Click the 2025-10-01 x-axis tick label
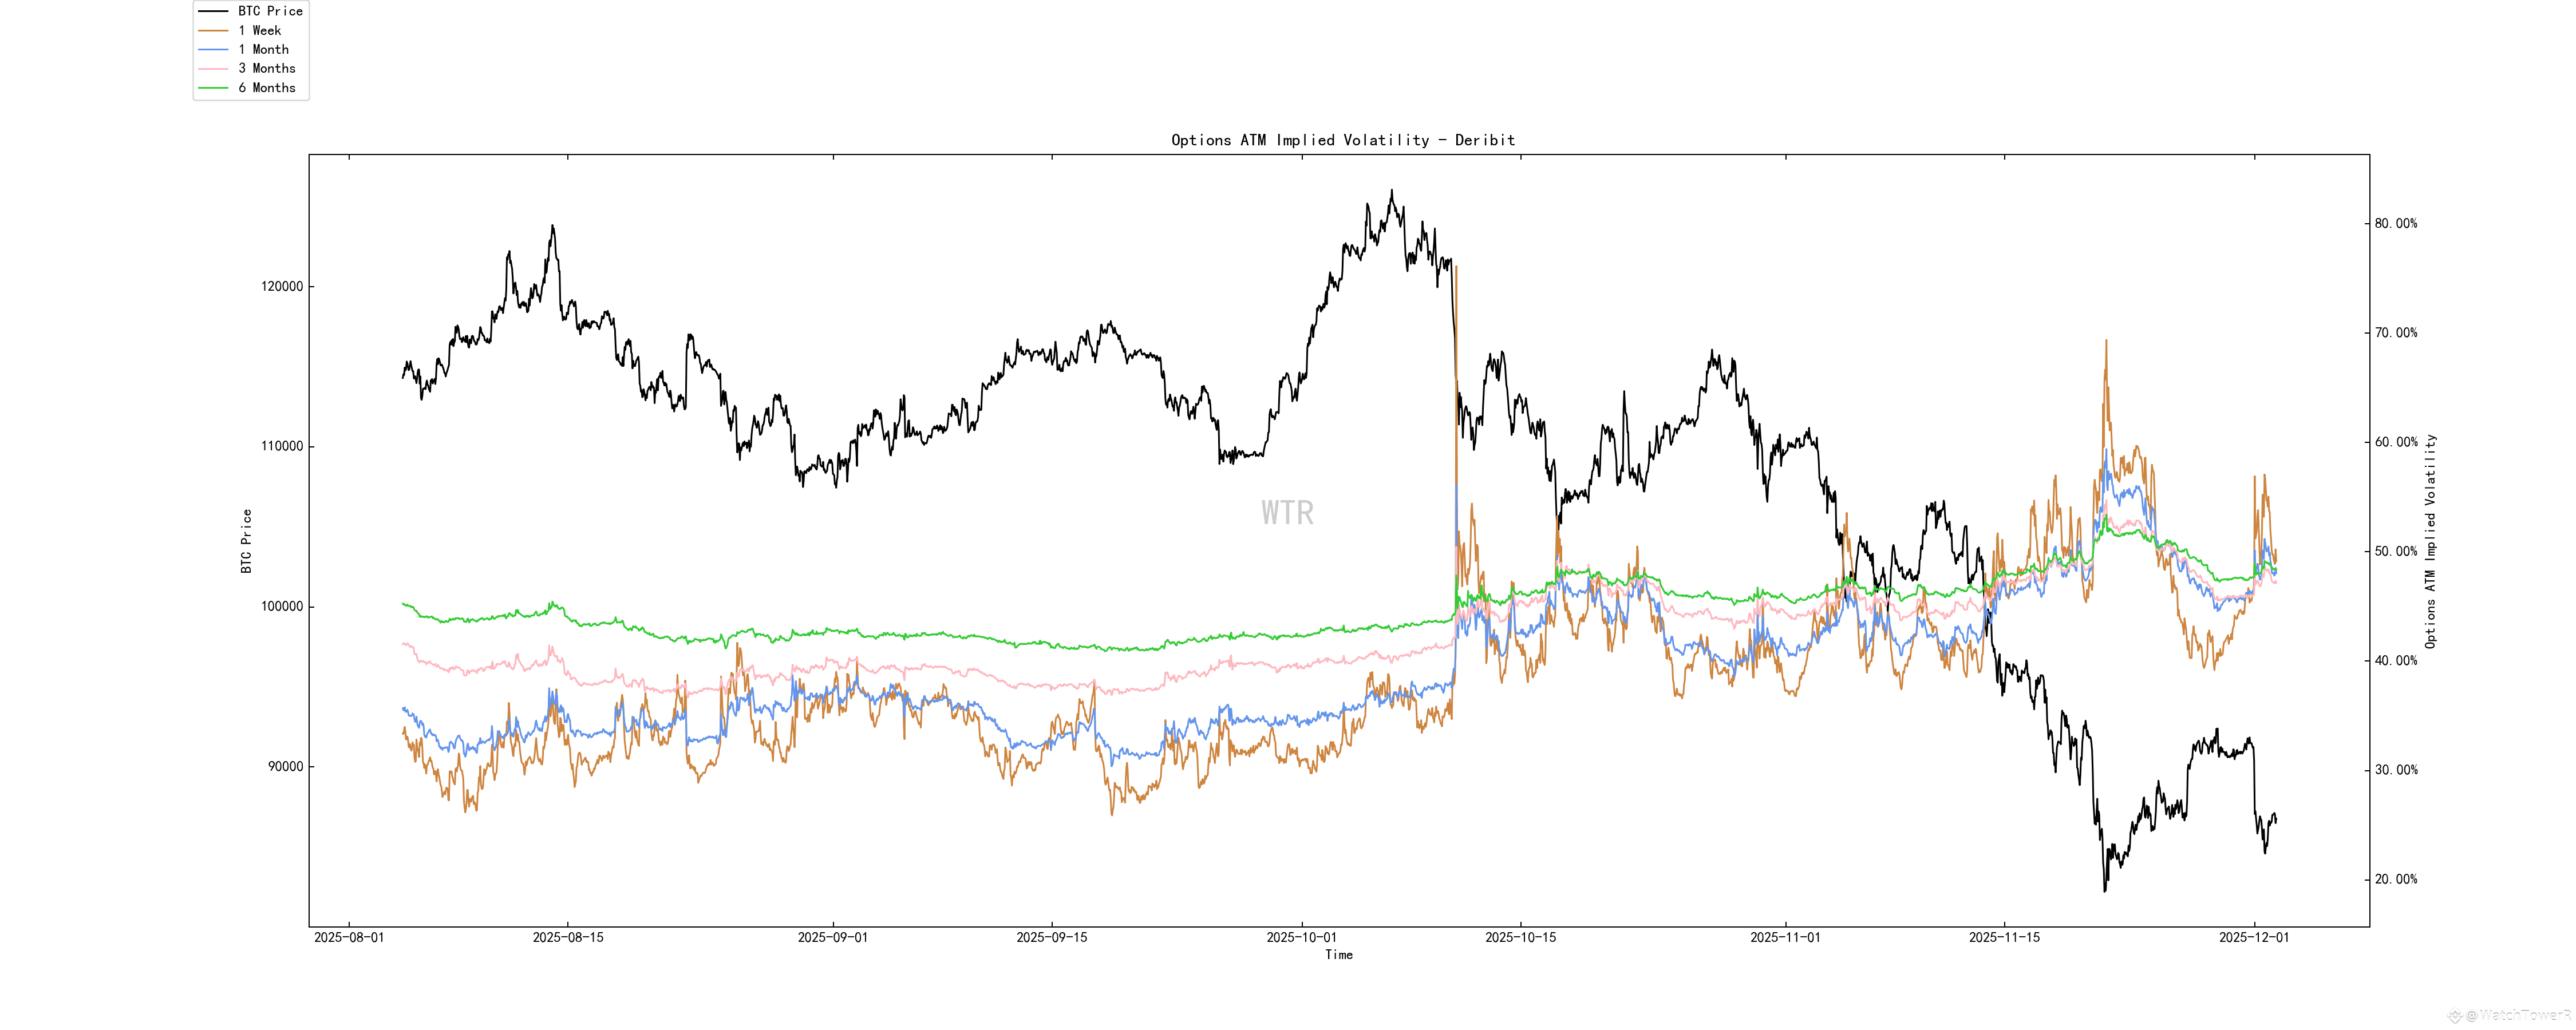The height and width of the screenshot is (1030, 2576). [1301, 938]
